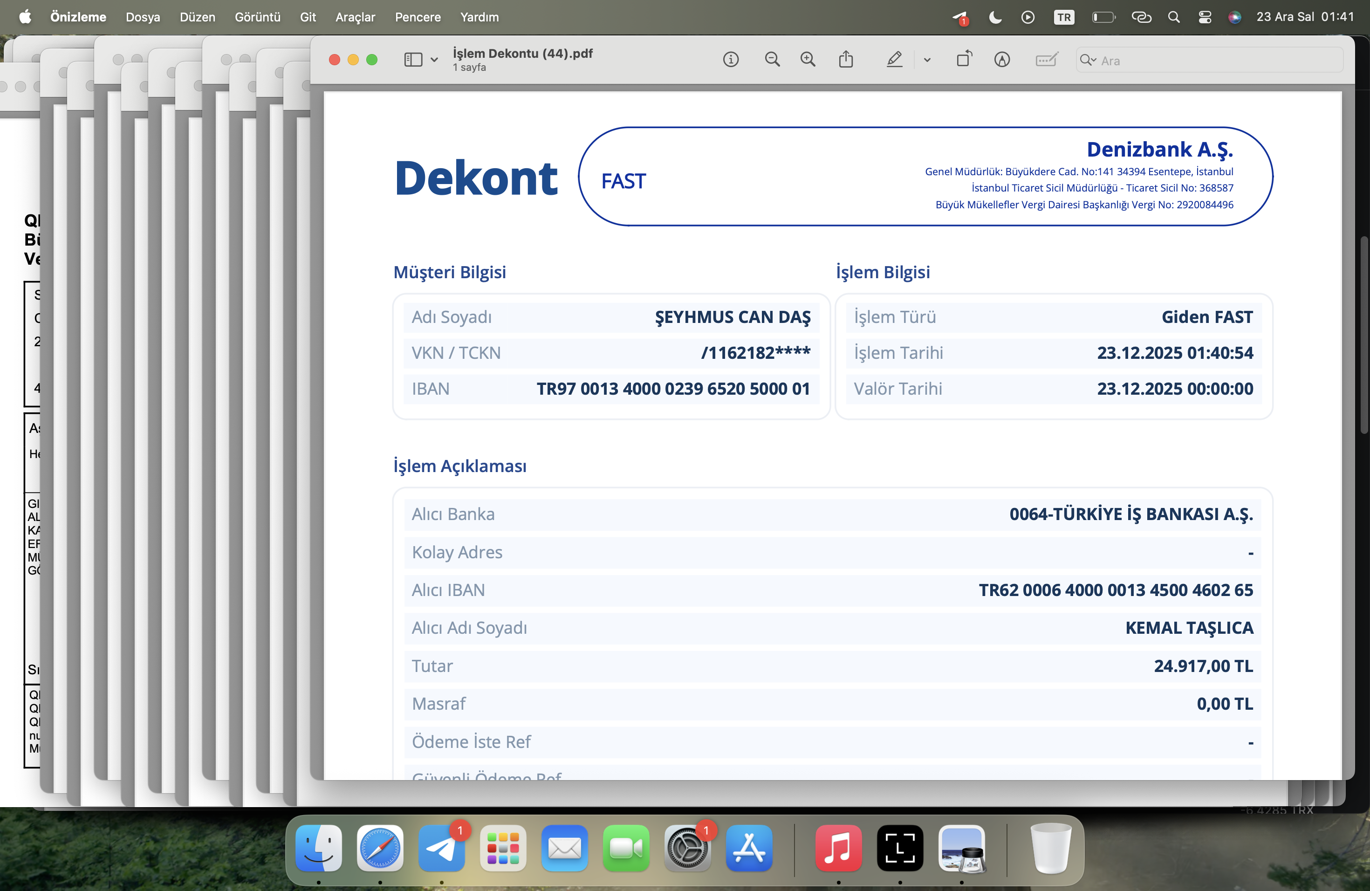Screen dimensions: 1370x891
Task: Click the Ara search field
Action: (1209, 61)
